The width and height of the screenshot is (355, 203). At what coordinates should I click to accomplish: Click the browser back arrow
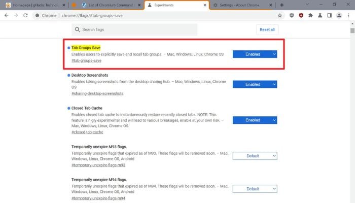pos(6,16)
